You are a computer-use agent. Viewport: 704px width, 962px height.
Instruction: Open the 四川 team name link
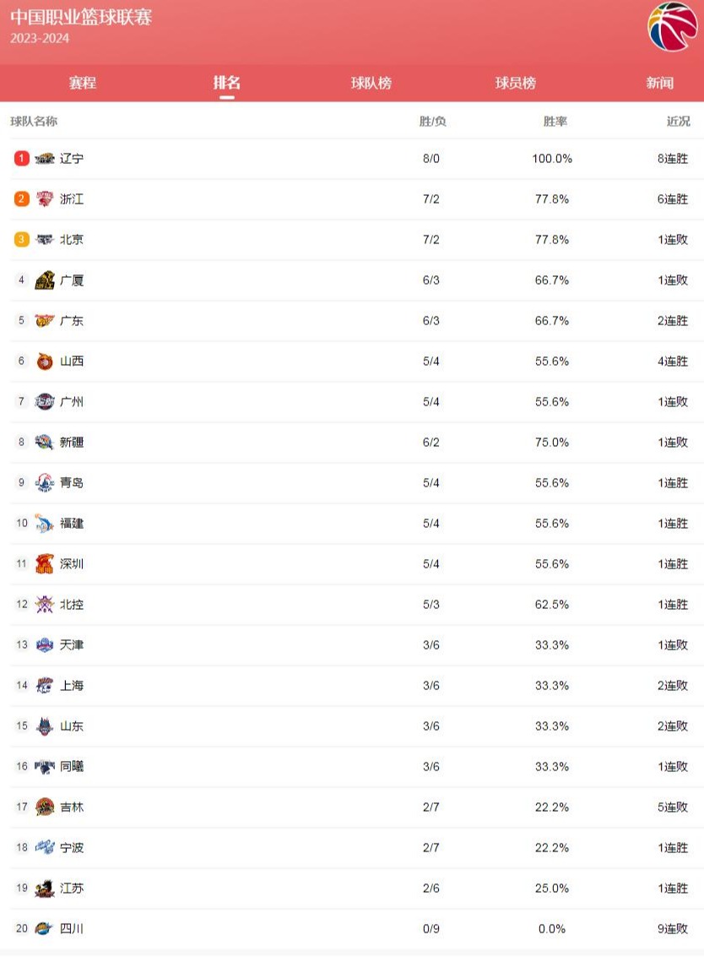[x=72, y=928]
